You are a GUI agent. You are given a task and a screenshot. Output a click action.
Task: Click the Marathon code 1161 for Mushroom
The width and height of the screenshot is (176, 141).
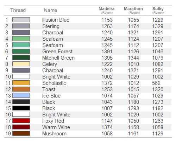tap(133, 134)
